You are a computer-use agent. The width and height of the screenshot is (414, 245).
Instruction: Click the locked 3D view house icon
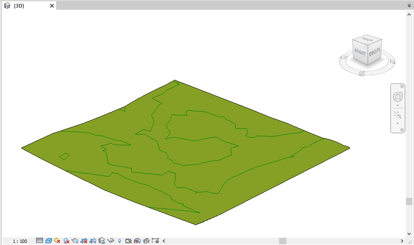pyautogui.click(x=102, y=241)
